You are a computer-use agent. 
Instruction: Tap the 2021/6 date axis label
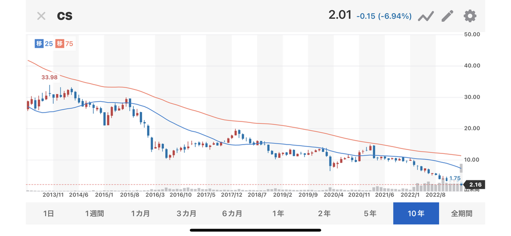384,195
